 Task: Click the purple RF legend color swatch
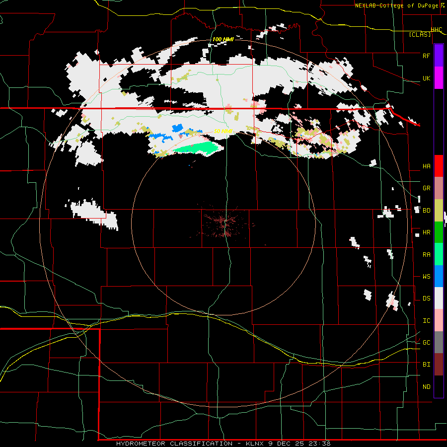point(439,56)
